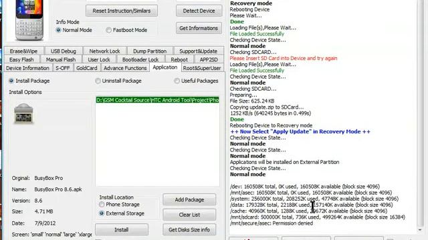
Task: Set install location to External Storage
Action: click(122, 213)
